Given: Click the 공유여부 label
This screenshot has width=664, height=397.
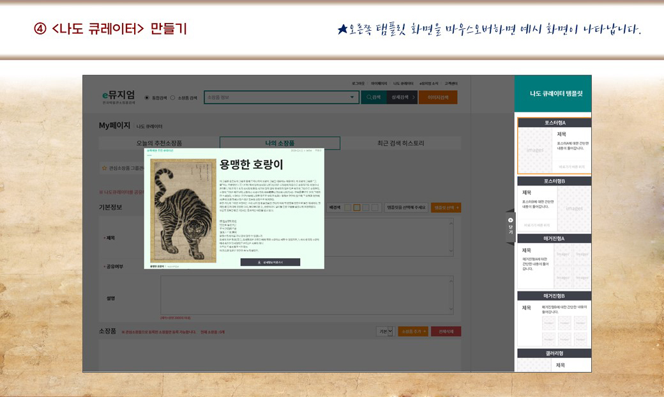Looking at the screenshot, I should [x=114, y=267].
